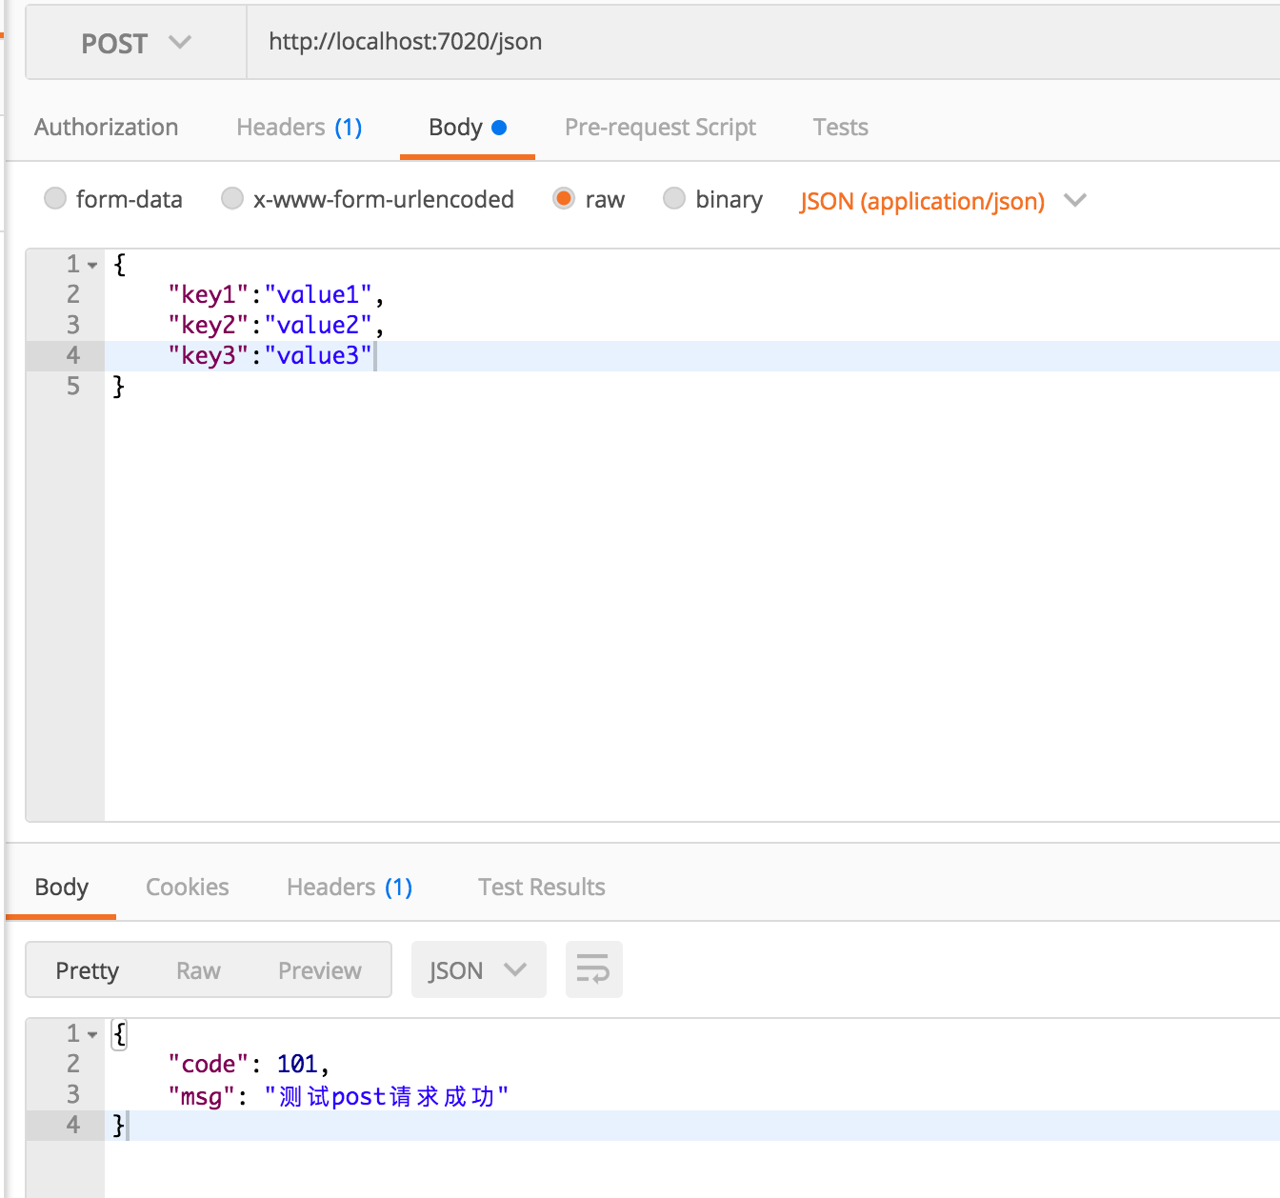Switch response view to Preview
Image resolution: width=1280 pixels, height=1198 pixels.
click(319, 970)
